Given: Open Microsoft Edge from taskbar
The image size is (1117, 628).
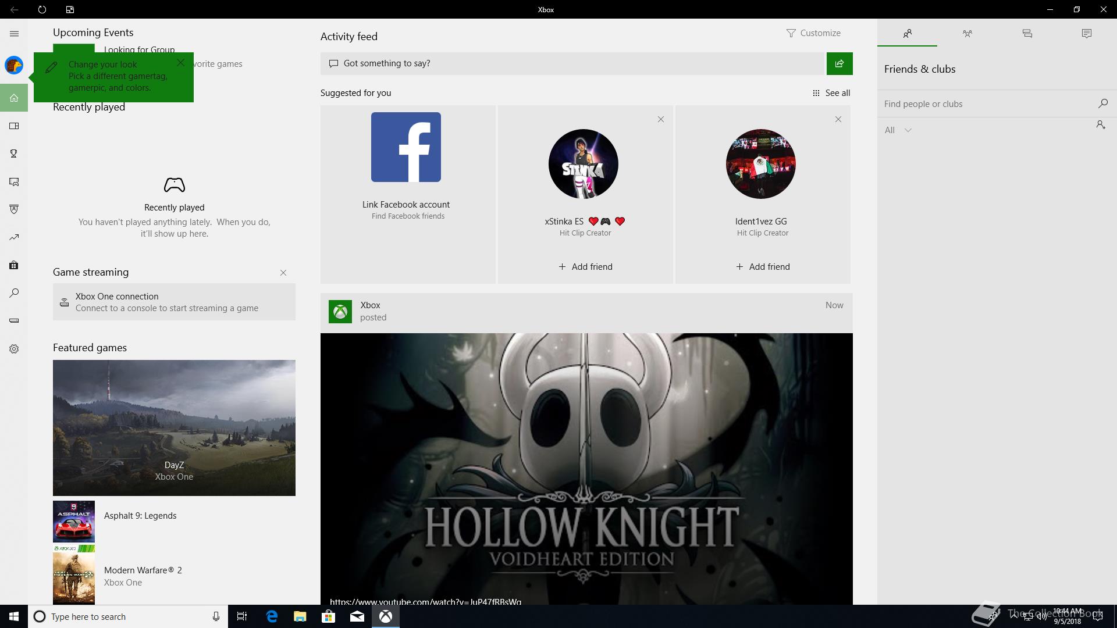Looking at the screenshot, I should [x=272, y=616].
